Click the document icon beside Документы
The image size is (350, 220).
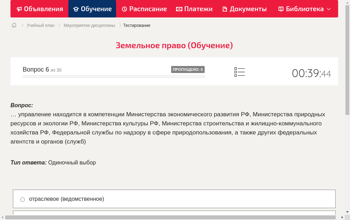tap(225, 9)
